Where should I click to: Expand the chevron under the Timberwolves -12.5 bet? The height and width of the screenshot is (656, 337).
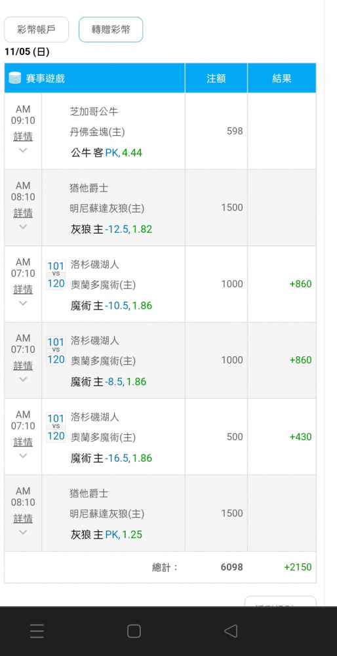click(x=23, y=226)
